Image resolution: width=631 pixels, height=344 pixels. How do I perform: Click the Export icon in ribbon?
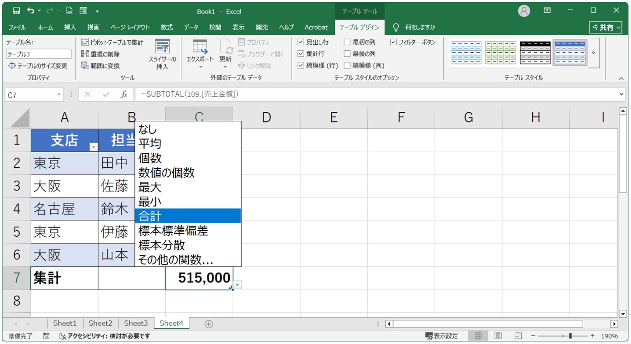(200, 47)
